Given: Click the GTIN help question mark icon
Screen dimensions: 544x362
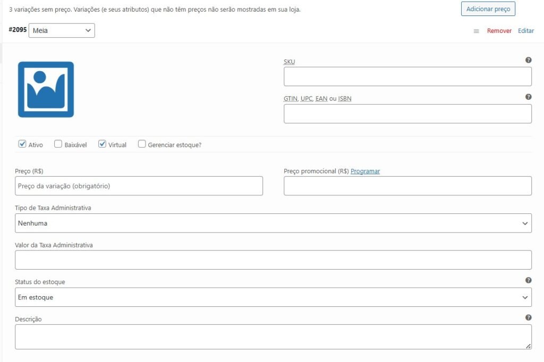Looking at the screenshot, I should pos(528,97).
